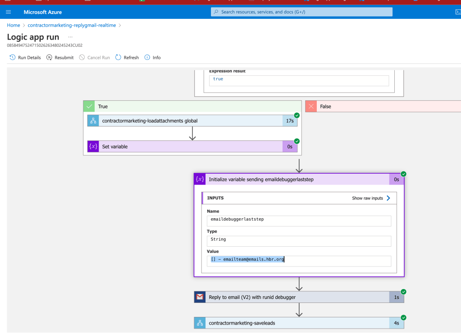Open contractormarketing-loadattachments global action

[192, 121]
